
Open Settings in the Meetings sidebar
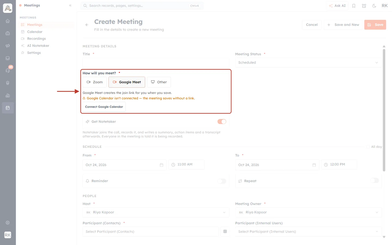pos(34,53)
